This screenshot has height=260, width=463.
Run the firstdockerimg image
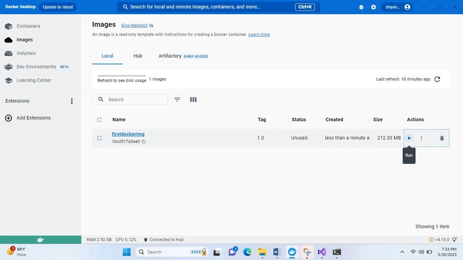(x=409, y=138)
